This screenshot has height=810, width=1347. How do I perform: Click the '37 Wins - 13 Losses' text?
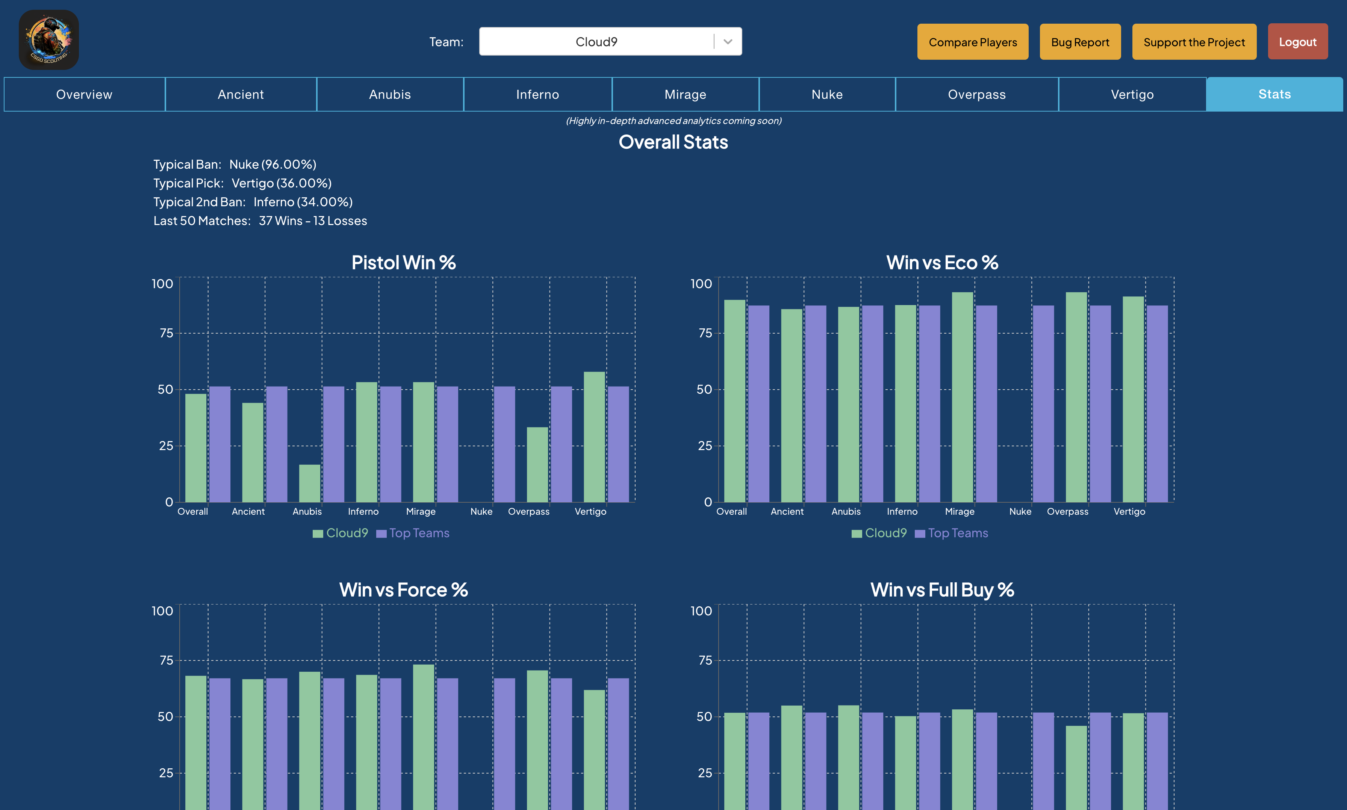[x=313, y=221]
